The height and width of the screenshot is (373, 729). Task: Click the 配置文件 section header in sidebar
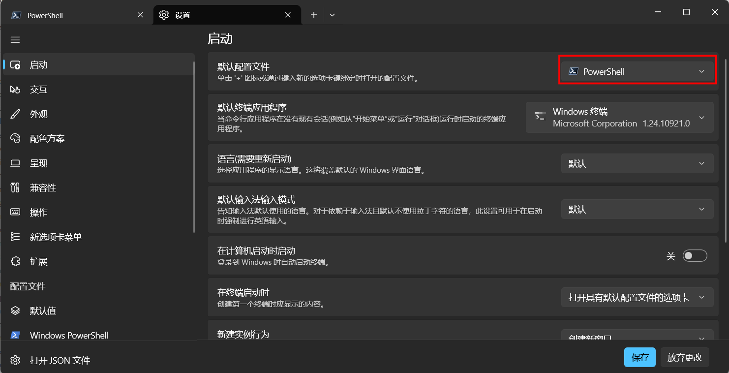click(x=28, y=286)
